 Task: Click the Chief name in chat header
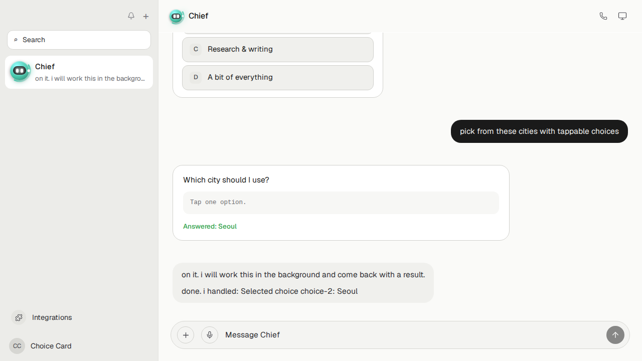click(198, 16)
